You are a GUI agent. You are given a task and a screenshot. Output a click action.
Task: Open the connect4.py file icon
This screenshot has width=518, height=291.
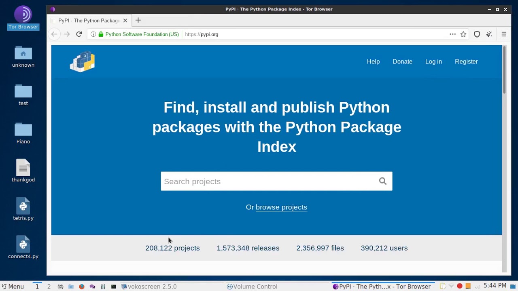coord(23,247)
